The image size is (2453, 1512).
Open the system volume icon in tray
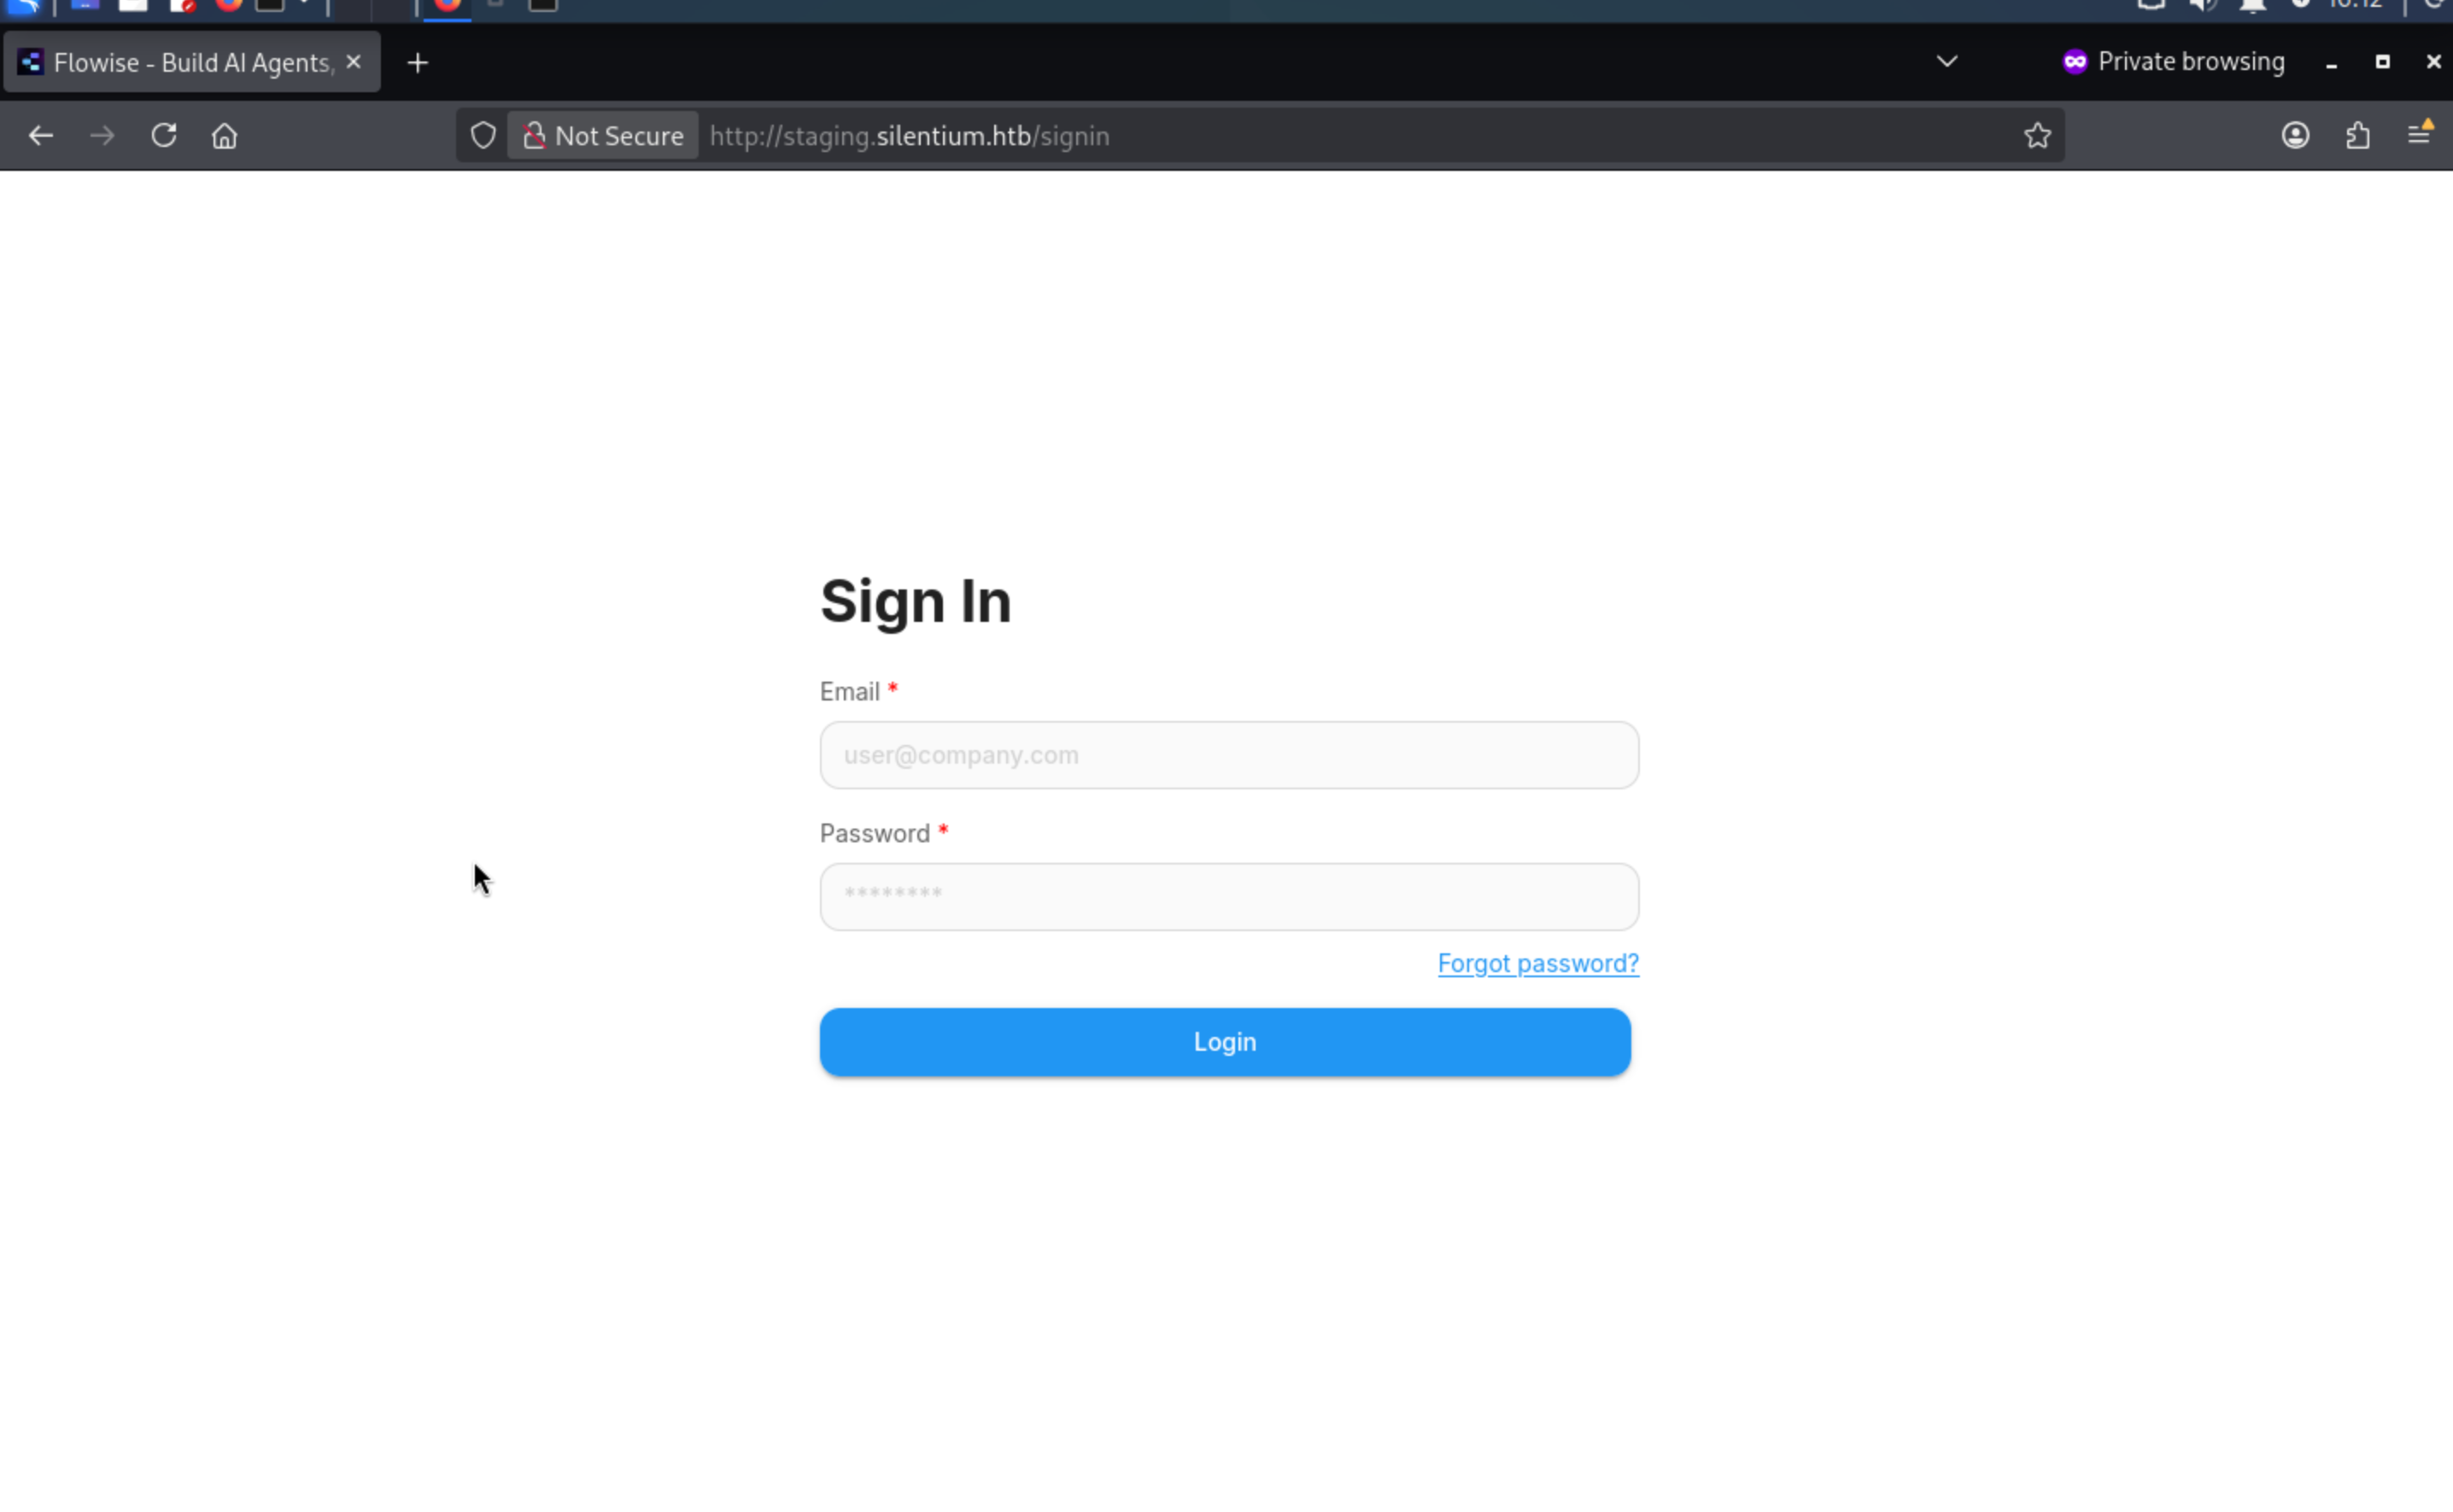(x=2201, y=6)
